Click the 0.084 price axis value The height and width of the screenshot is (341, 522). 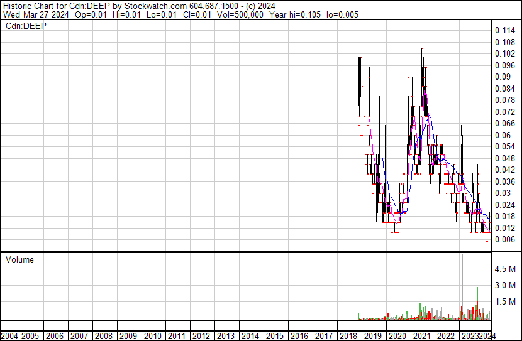pos(505,89)
